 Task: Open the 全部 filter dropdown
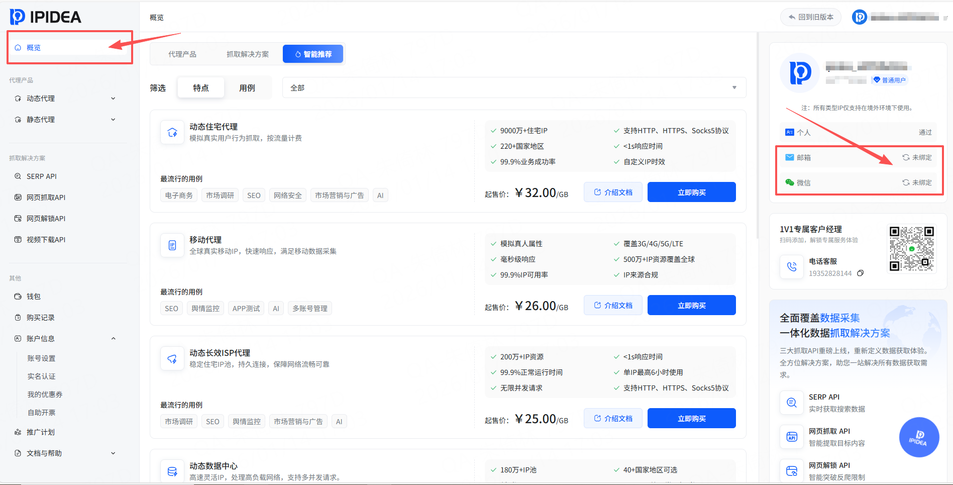point(513,88)
